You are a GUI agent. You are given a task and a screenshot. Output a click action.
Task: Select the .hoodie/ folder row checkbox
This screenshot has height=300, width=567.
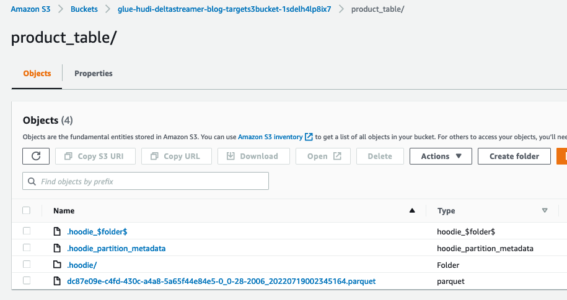(x=27, y=264)
